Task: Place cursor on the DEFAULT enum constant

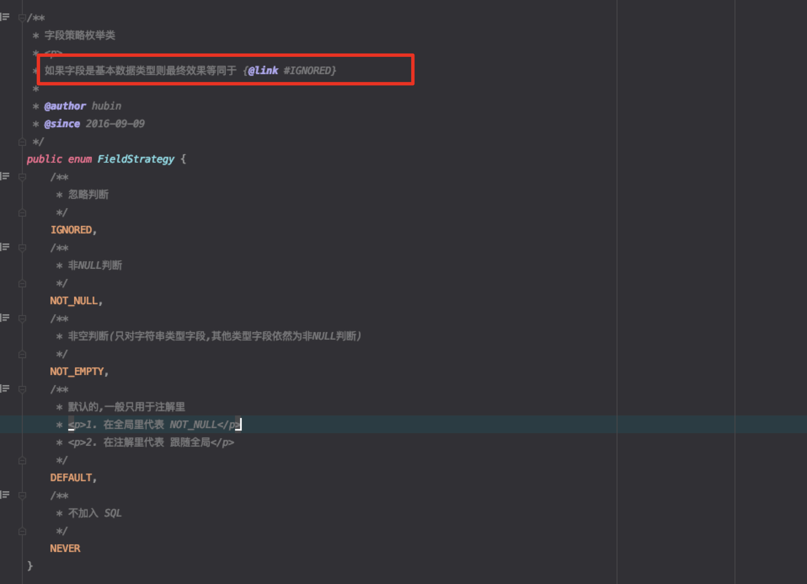Action: tap(71, 477)
